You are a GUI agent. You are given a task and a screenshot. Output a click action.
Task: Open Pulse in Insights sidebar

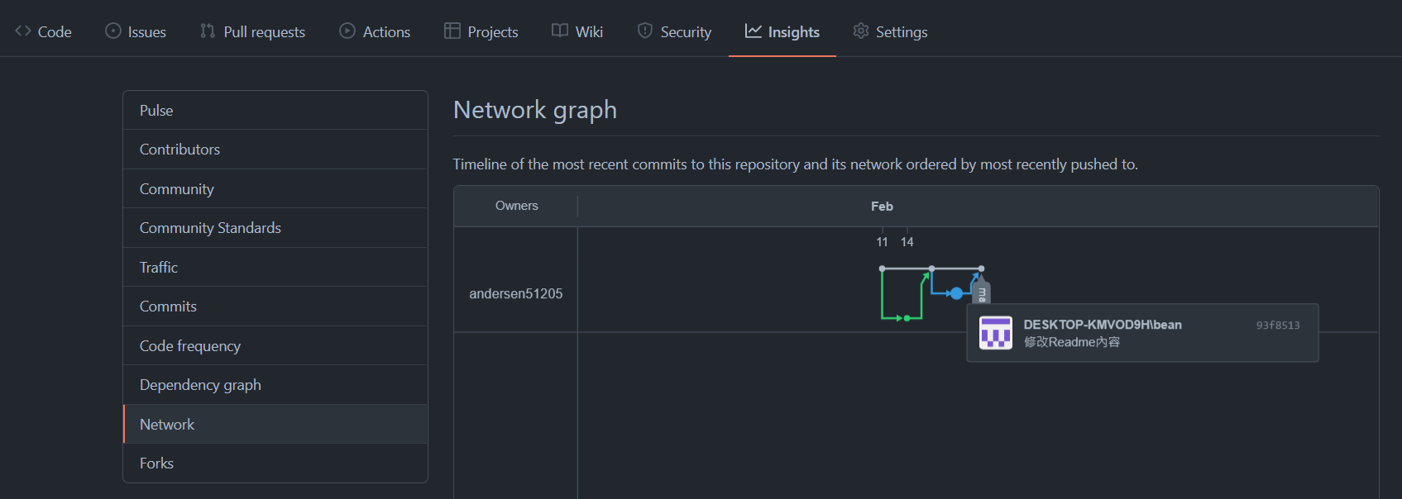tap(275, 110)
